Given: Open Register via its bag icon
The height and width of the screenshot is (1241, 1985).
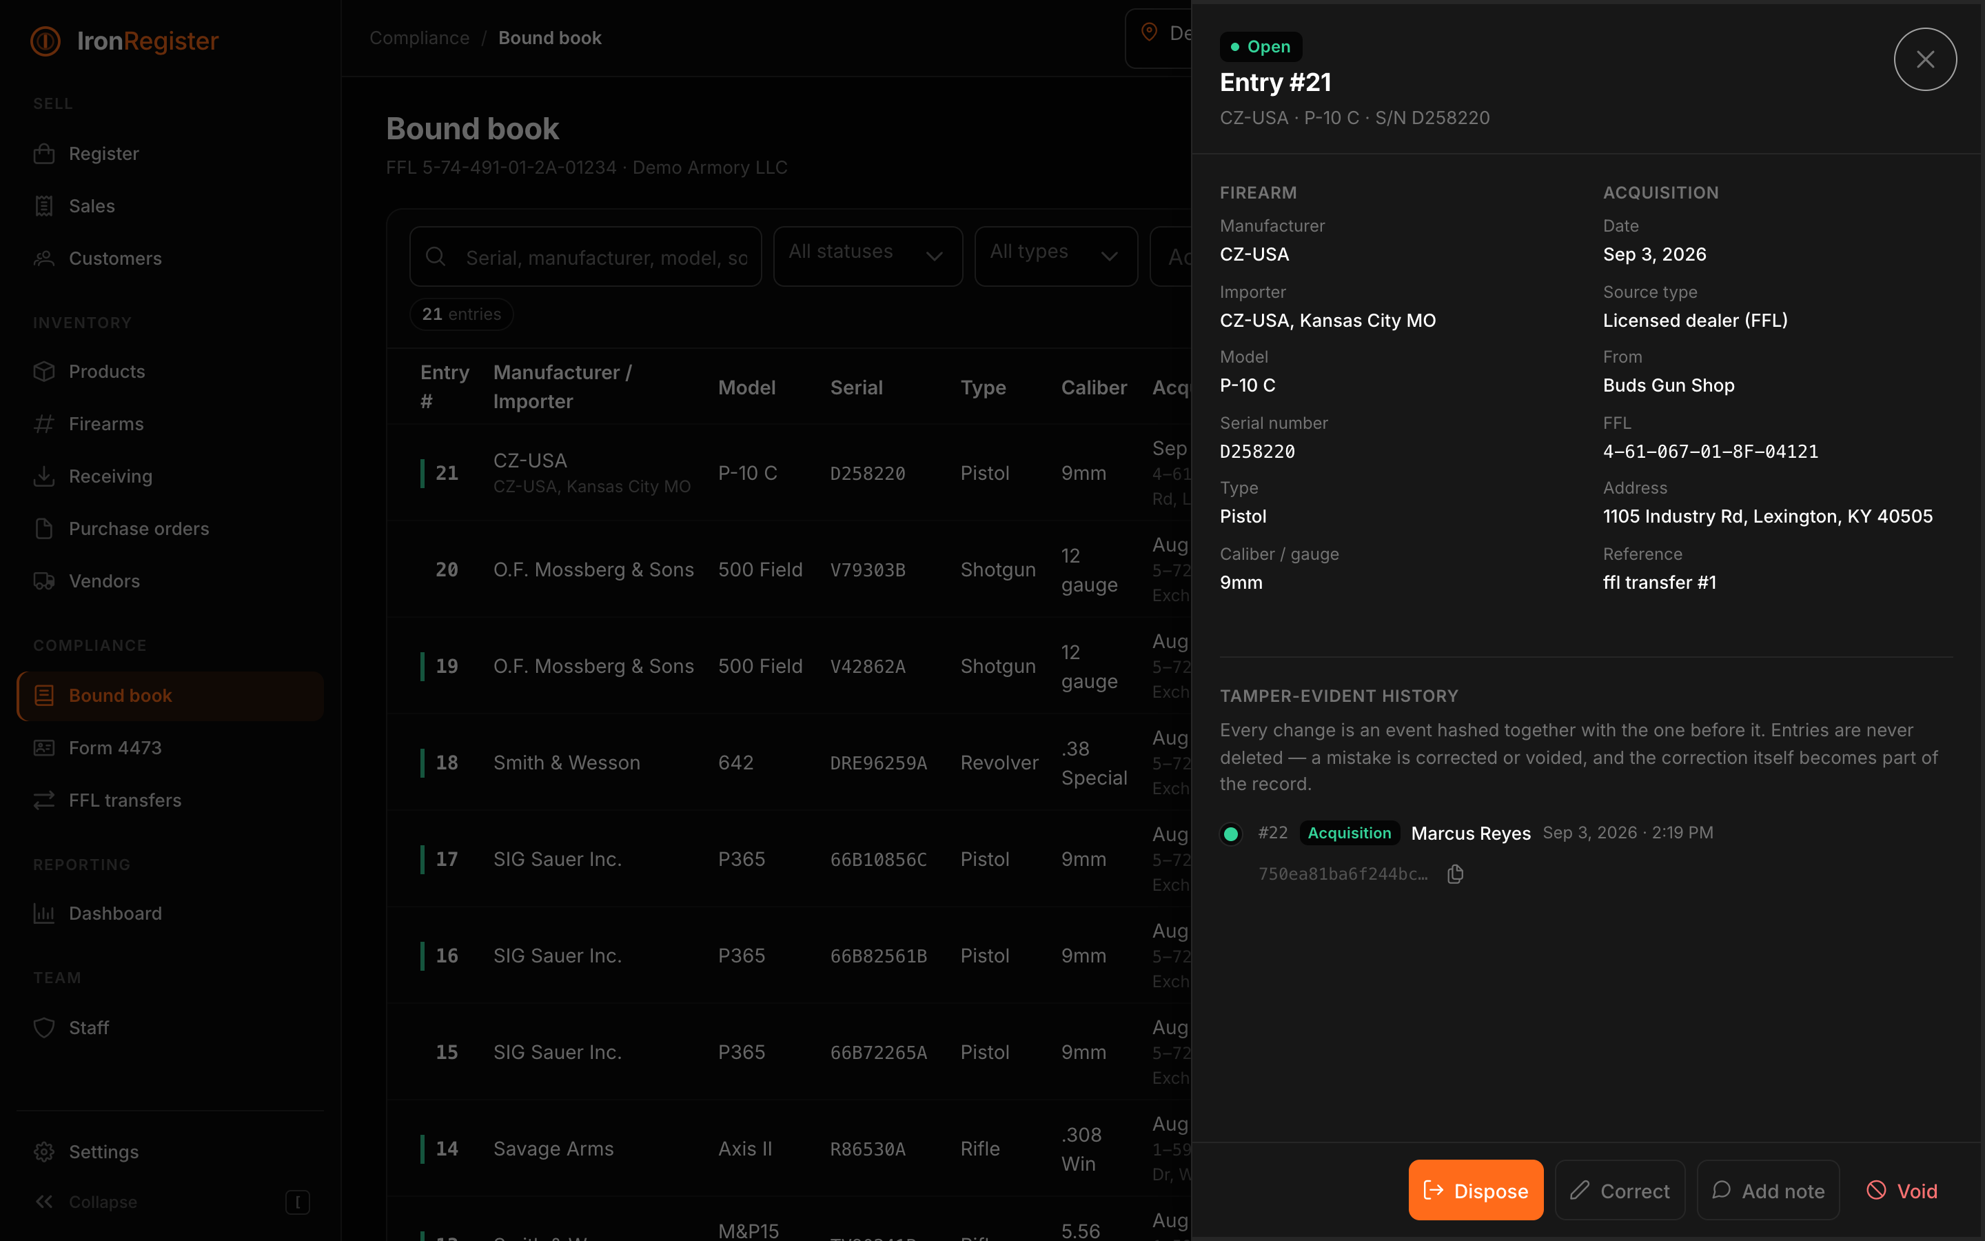Looking at the screenshot, I should tap(44, 154).
